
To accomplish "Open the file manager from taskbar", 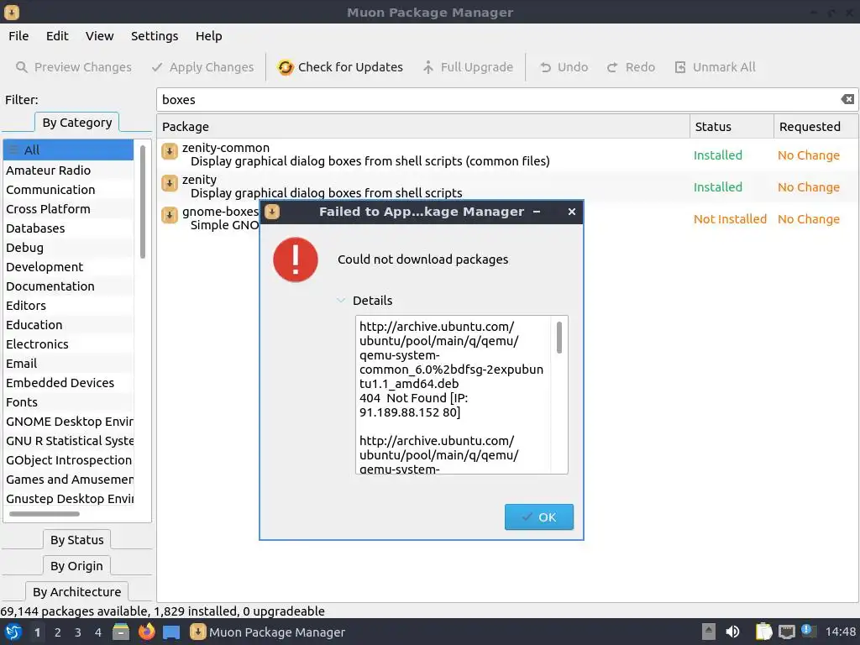I will 121,632.
